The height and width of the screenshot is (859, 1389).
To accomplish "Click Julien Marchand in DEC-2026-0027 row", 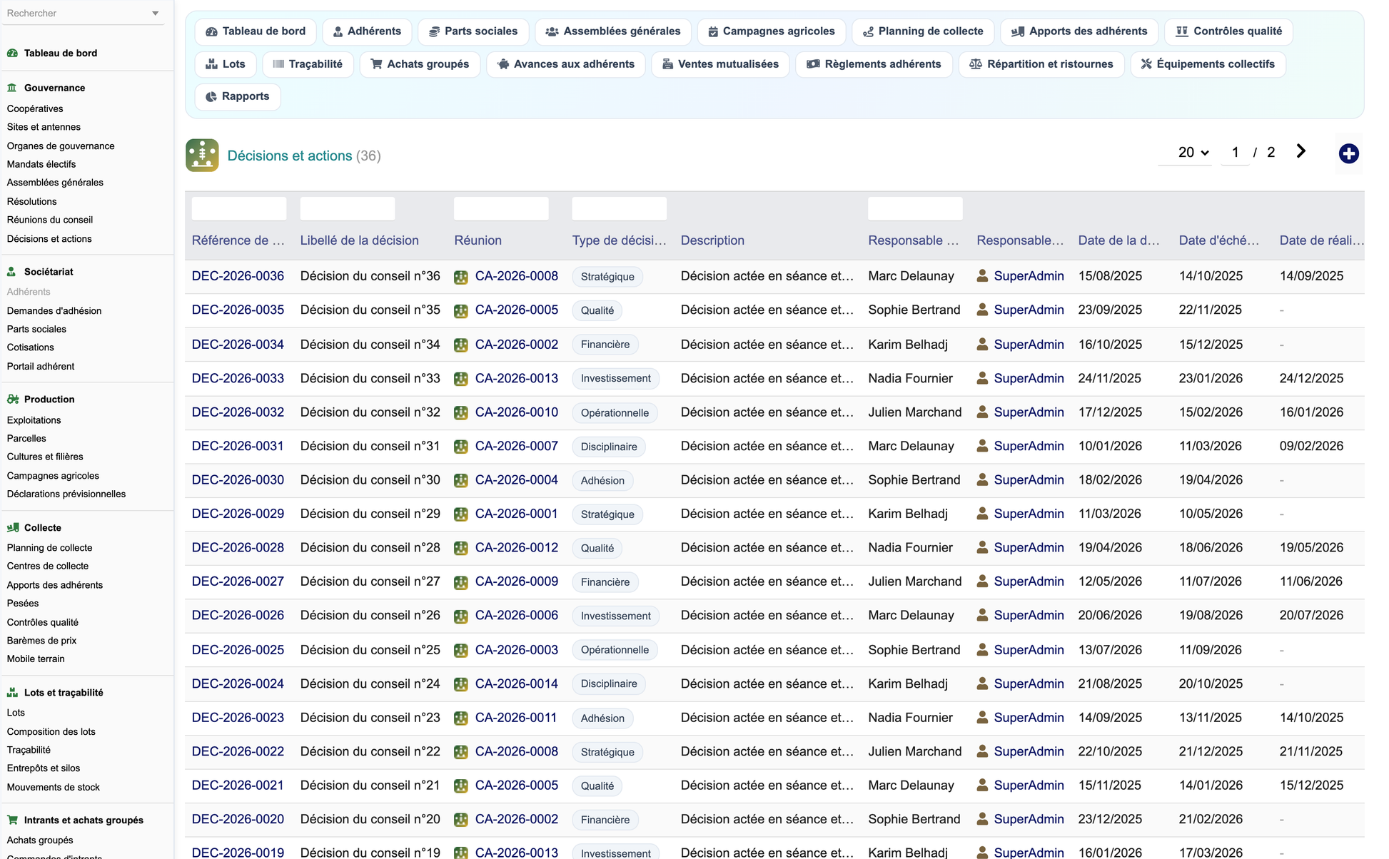I will click(x=915, y=581).
